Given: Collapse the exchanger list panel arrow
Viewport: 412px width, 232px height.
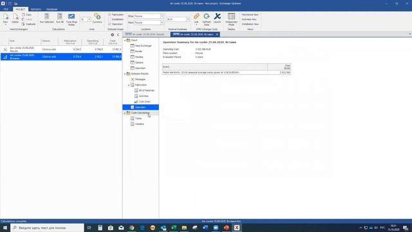Looking at the screenshot, I should click(118, 35).
